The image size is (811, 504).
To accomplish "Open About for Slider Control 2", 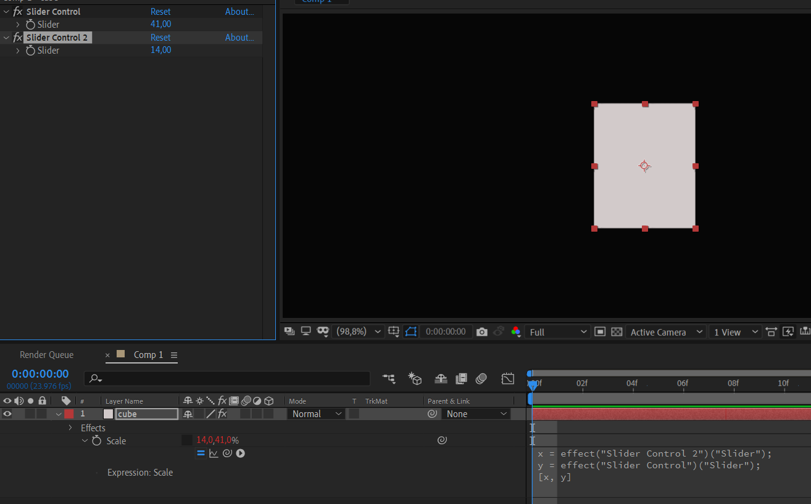I will tap(239, 37).
